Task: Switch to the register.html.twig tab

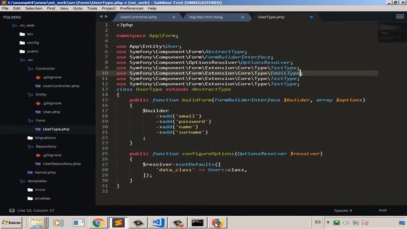Action: point(205,17)
